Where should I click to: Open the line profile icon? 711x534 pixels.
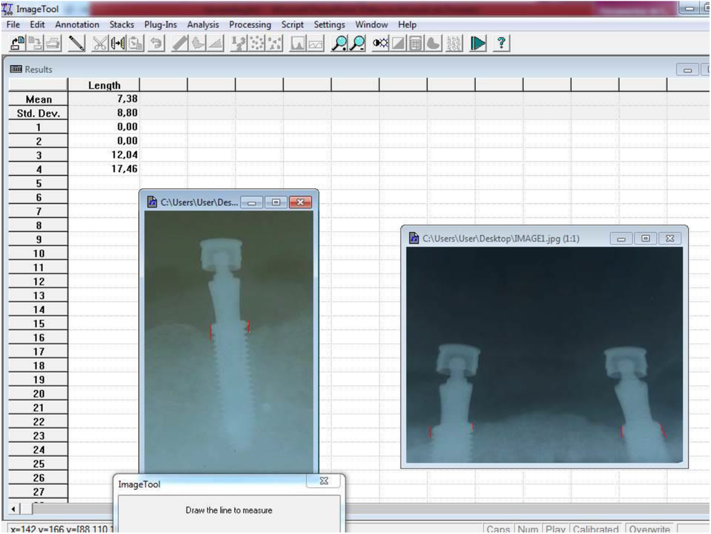tap(316, 44)
